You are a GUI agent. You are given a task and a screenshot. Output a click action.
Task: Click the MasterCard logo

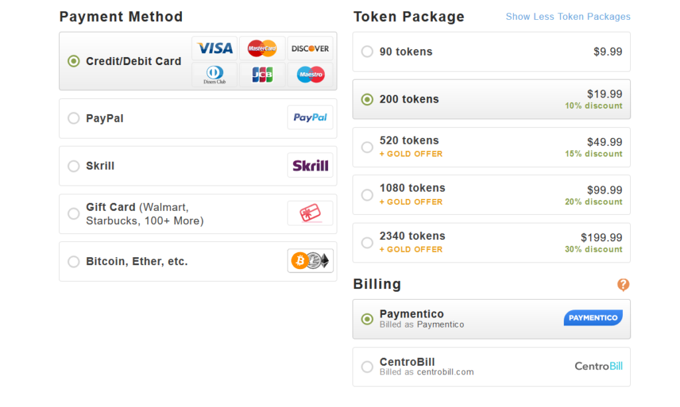pyautogui.click(x=262, y=48)
